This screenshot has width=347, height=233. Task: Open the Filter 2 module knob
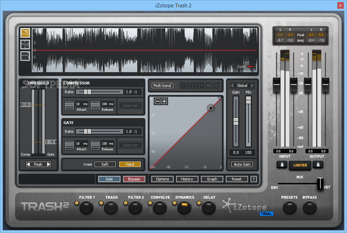[x=135, y=208]
